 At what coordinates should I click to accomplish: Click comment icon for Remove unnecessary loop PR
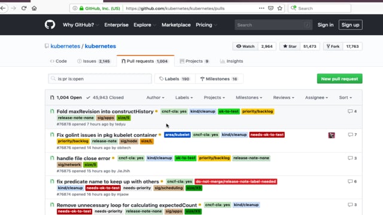(x=350, y=205)
